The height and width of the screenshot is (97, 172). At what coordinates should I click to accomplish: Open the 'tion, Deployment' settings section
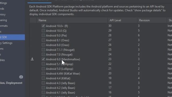(x=11, y=83)
